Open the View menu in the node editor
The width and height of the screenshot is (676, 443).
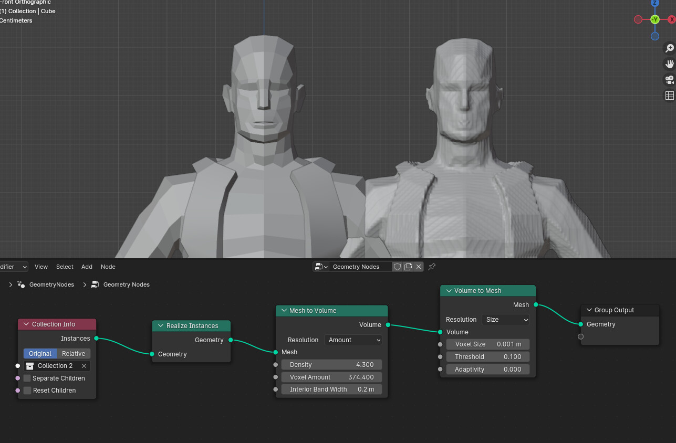[x=41, y=267]
